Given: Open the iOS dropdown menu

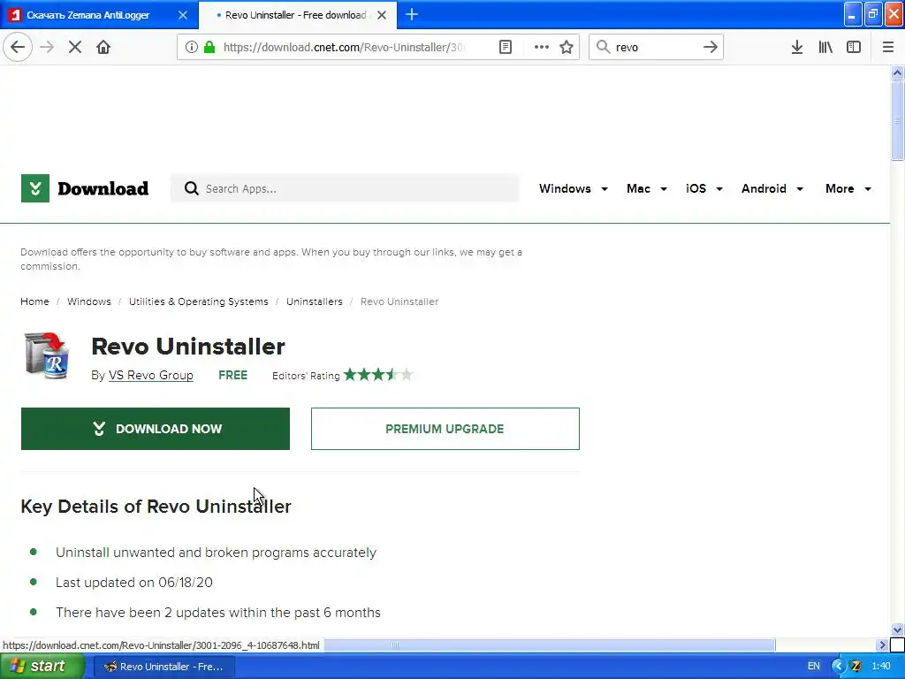Looking at the screenshot, I should pyautogui.click(x=703, y=188).
